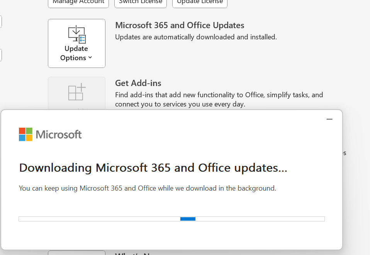Click the 'Downloading Microsoft 365 and Office updates' title
The image size is (370, 255).
pyautogui.click(x=153, y=168)
